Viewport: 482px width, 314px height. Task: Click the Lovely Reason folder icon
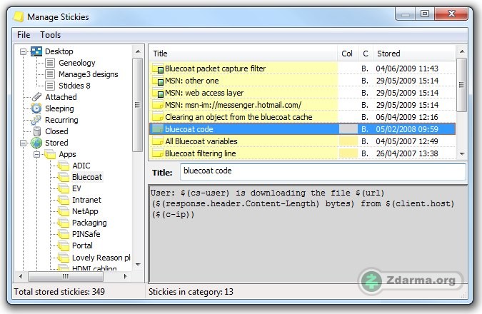coord(64,258)
